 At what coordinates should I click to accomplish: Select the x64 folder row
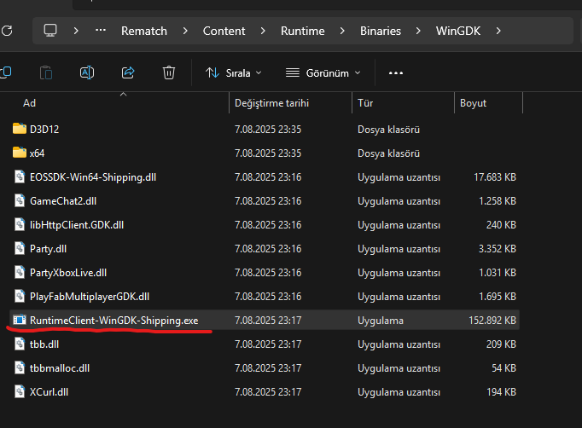click(x=37, y=153)
